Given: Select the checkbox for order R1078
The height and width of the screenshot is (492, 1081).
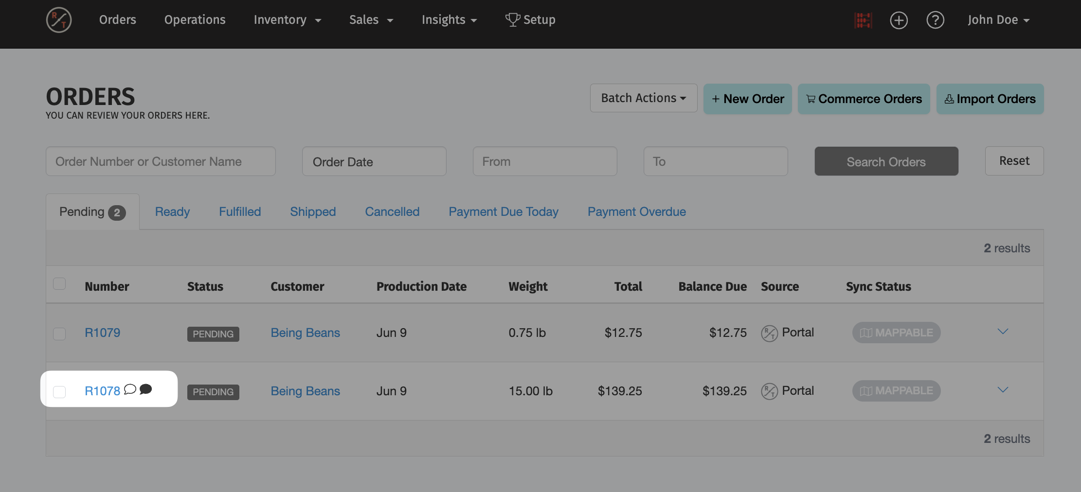Looking at the screenshot, I should point(59,392).
